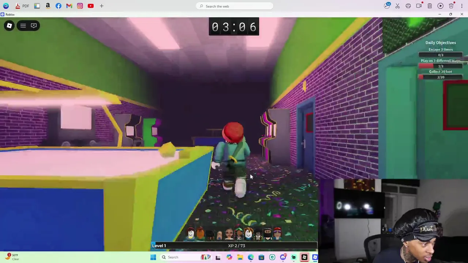Open the Facebook shortcut
The image size is (468, 263).
click(x=58, y=6)
